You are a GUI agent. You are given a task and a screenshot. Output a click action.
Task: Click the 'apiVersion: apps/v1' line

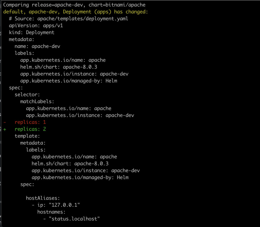(x=36, y=26)
